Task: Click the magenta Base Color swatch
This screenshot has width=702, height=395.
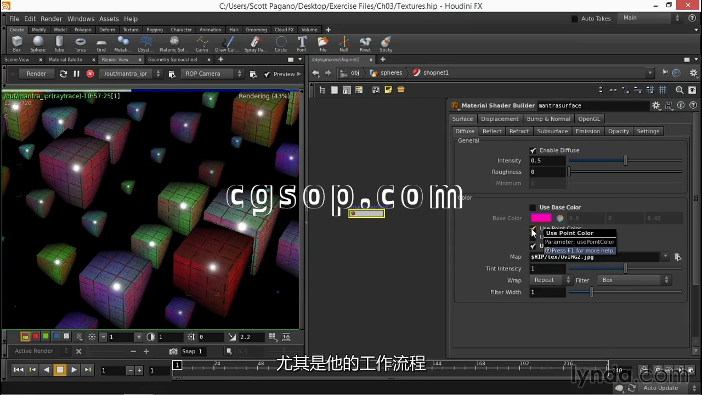Action: pyautogui.click(x=541, y=218)
